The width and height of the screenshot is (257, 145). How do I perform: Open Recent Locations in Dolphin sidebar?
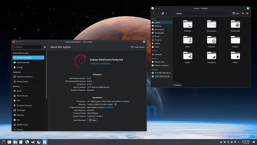pos(162,65)
